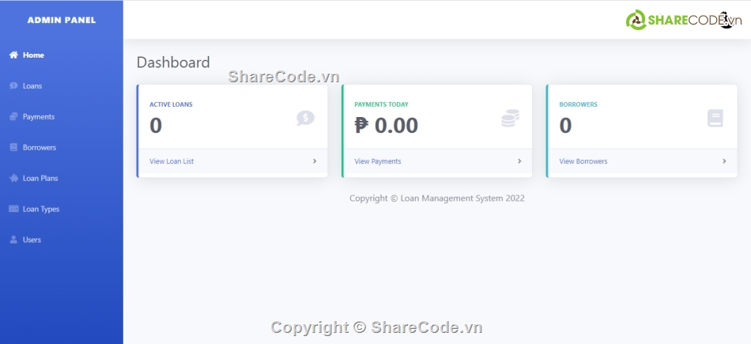Click the View Borrowers chevron arrow

click(724, 161)
